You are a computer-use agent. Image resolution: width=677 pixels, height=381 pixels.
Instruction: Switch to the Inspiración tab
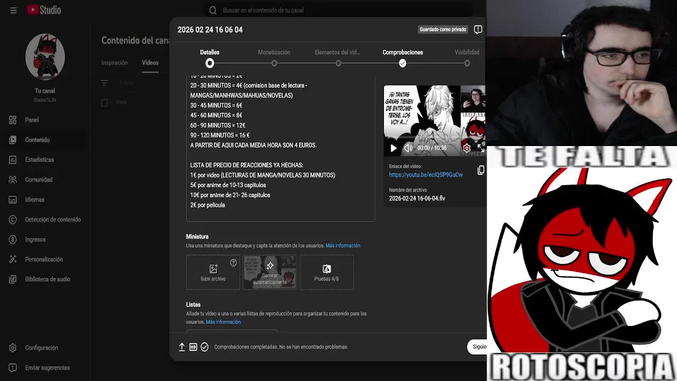coord(114,62)
